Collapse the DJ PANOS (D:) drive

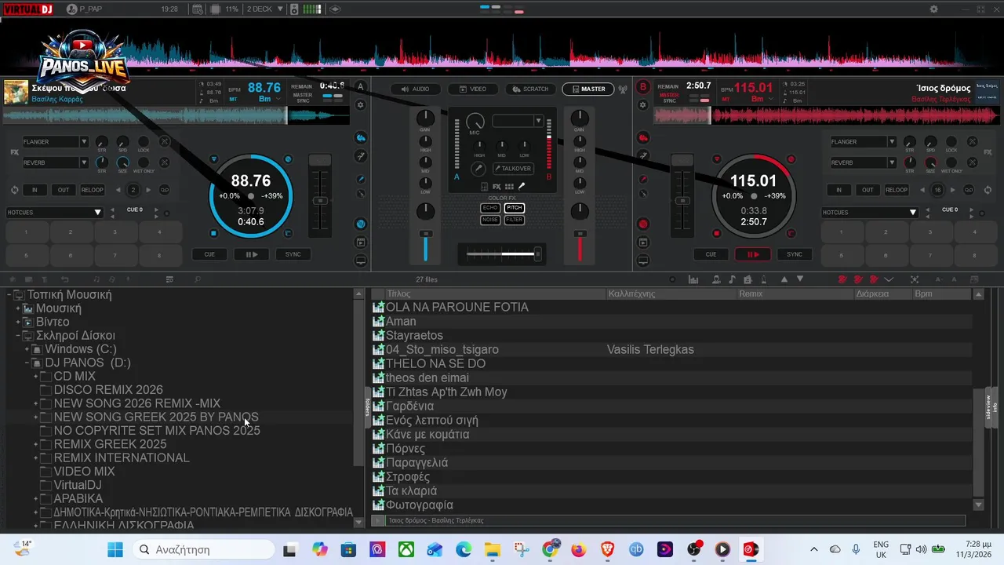[x=27, y=363]
